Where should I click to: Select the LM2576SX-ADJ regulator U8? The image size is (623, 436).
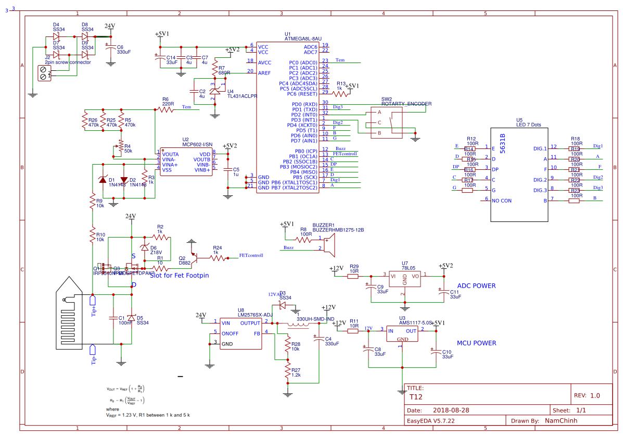point(240,333)
